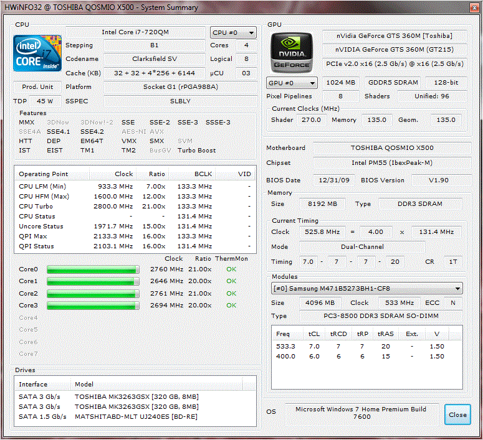The width and height of the screenshot is (483, 440).
Task: Click the Freq column header in memory table
Action: 283,334
